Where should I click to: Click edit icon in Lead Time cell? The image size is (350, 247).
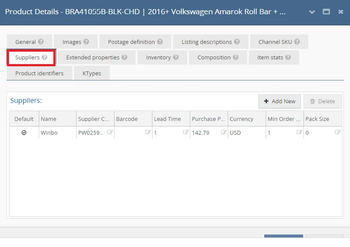(x=186, y=132)
